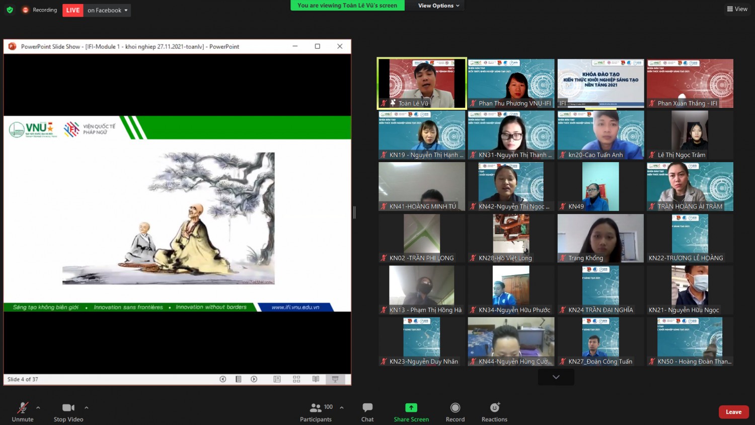This screenshot has width=755, height=425.
Task: Select KN23-Nguyễn Duy Nhân video tile
Action: point(422,341)
